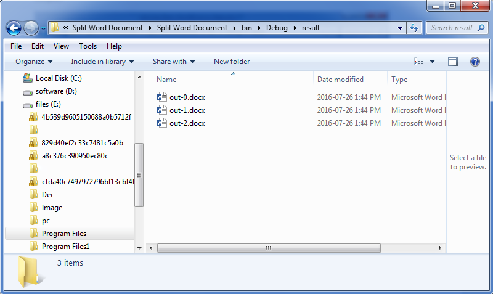Click the file list horizontal scrollbar thumb
493x294 pixels.
pos(269,248)
